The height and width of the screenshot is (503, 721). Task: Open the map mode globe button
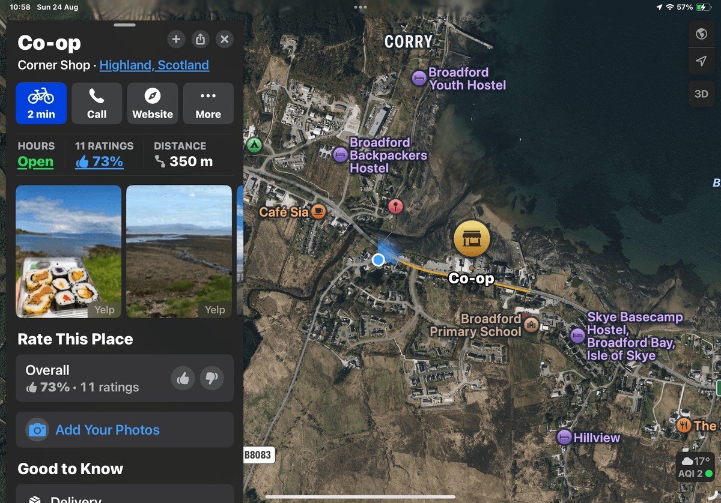tap(701, 34)
